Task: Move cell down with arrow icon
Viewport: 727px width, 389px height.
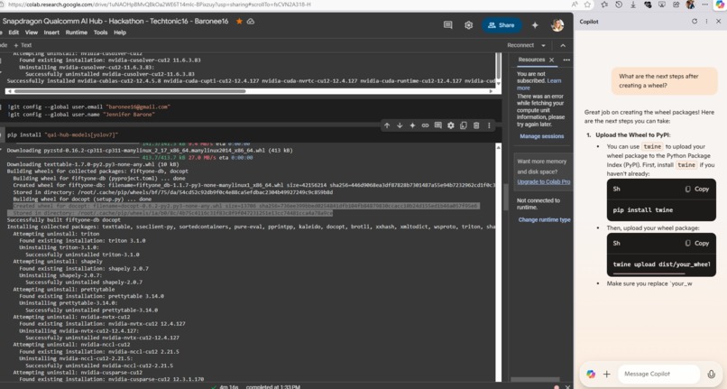Action: pyautogui.click(x=400, y=125)
